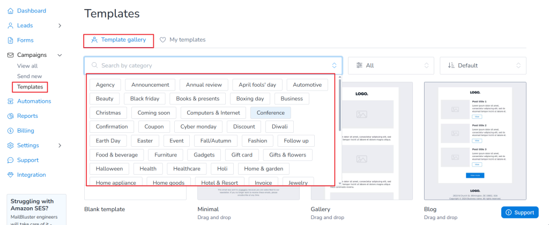The image size is (549, 225).
Task: Click the filter sliders icon beside All
Action: pyautogui.click(x=359, y=65)
